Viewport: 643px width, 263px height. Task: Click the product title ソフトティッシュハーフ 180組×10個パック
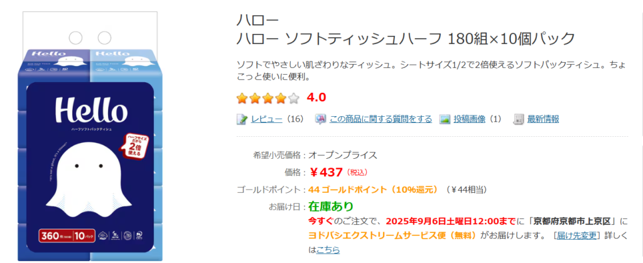(x=406, y=39)
